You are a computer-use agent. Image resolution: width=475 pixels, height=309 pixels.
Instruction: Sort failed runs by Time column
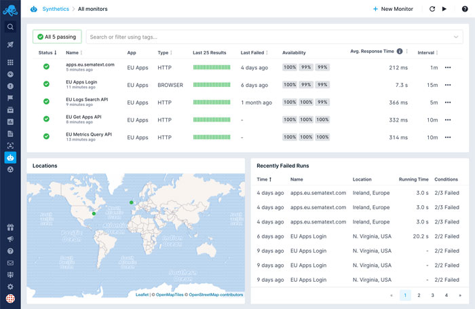[x=263, y=179]
